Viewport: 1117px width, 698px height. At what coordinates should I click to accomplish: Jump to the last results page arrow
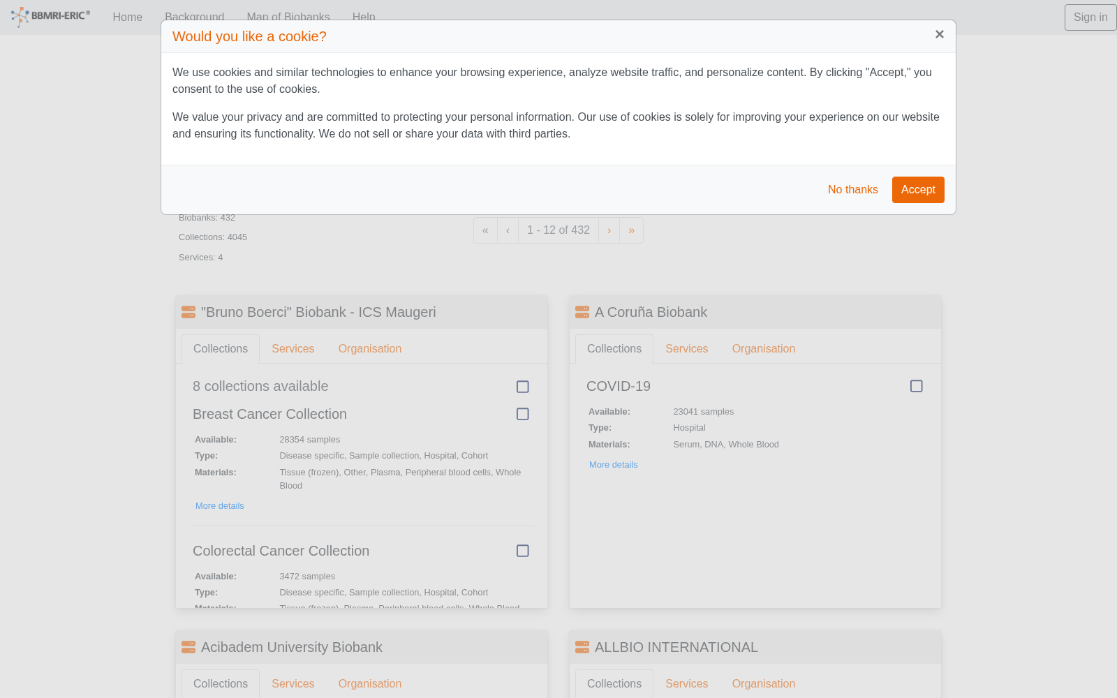(x=631, y=230)
